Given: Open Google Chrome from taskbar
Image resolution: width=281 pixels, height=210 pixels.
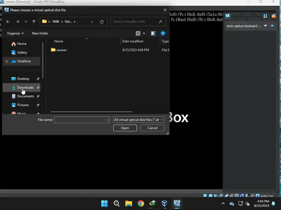Looking at the screenshot, I should (x=141, y=203).
